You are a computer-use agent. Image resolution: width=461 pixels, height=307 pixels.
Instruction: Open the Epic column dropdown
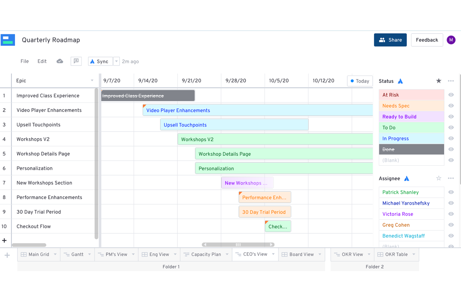92,81
